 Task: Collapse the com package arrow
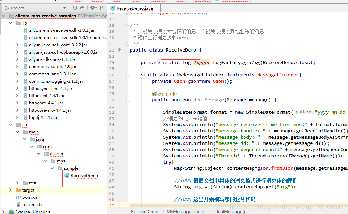pyautogui.click(x=31, y=147)
